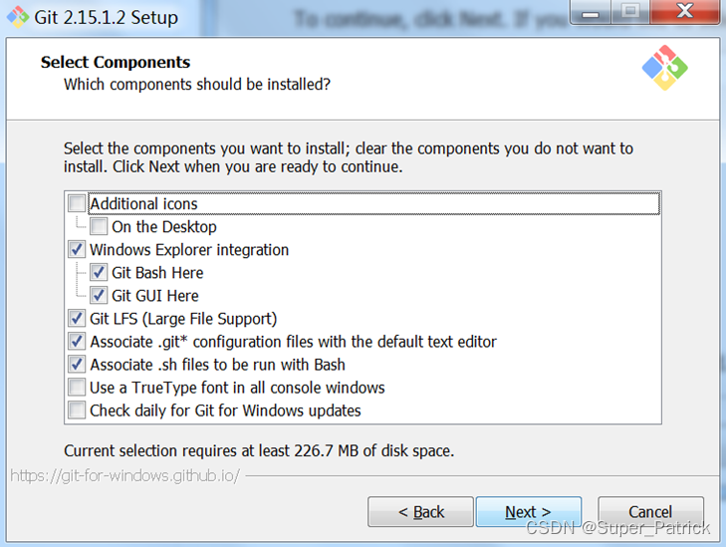This screenshot has height=547, width=726.
Task: Click the Git logo in title bar
Action: [x=18, y=17]
